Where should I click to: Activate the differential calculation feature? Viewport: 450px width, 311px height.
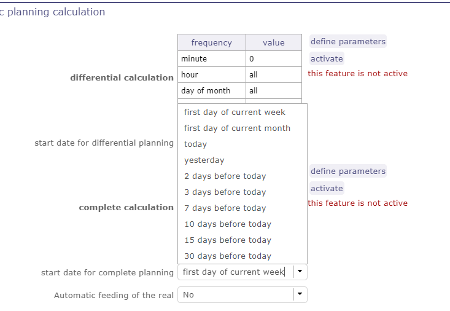tap(327, 59)
